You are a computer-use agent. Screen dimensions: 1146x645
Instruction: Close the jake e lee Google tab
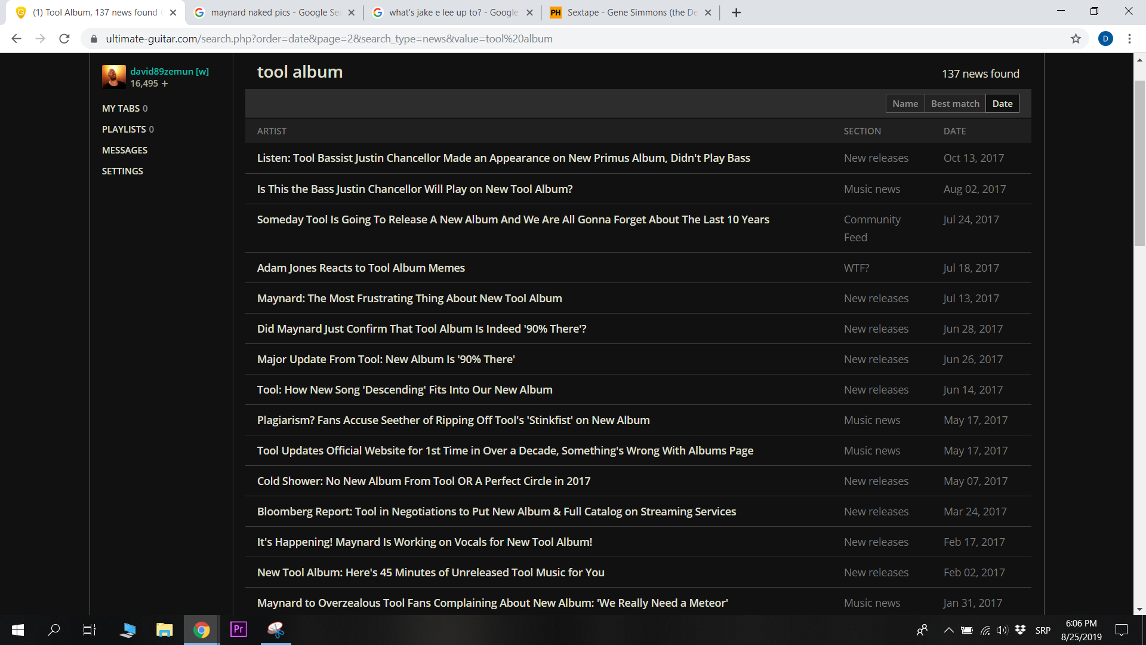click(529, 13)
